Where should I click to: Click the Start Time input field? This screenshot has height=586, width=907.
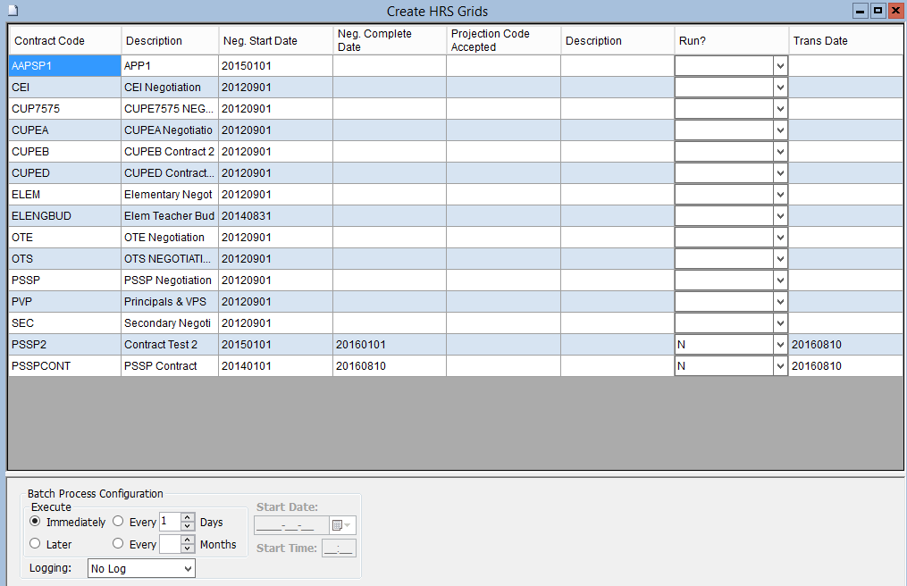339,548
